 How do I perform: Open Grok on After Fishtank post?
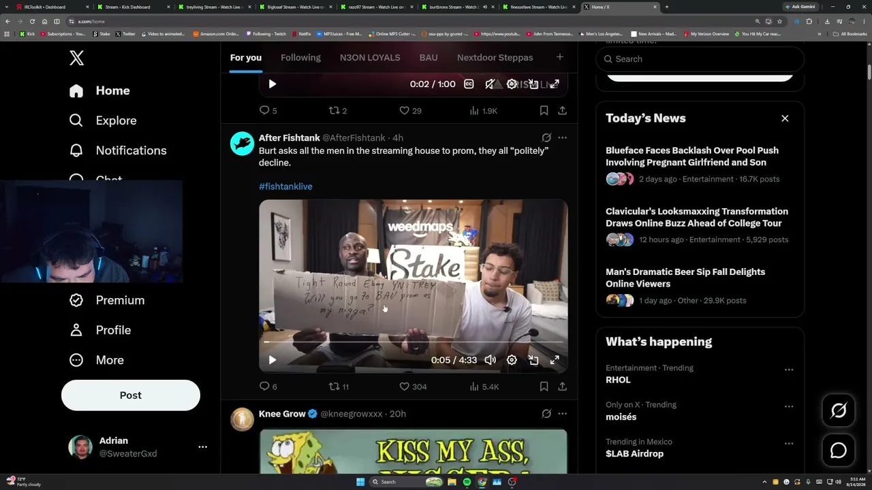[546, 137]
